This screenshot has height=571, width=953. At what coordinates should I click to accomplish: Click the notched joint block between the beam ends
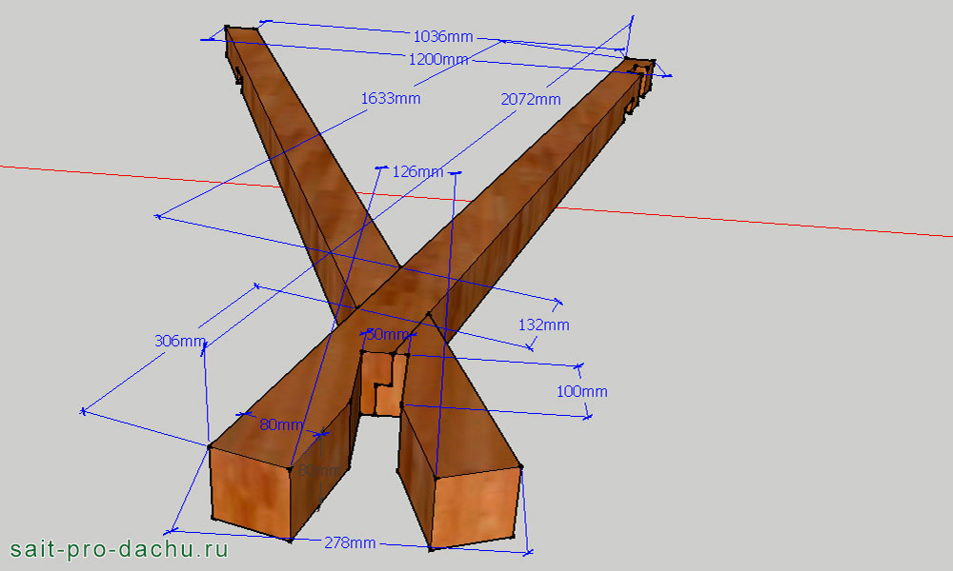click(381, 384)
